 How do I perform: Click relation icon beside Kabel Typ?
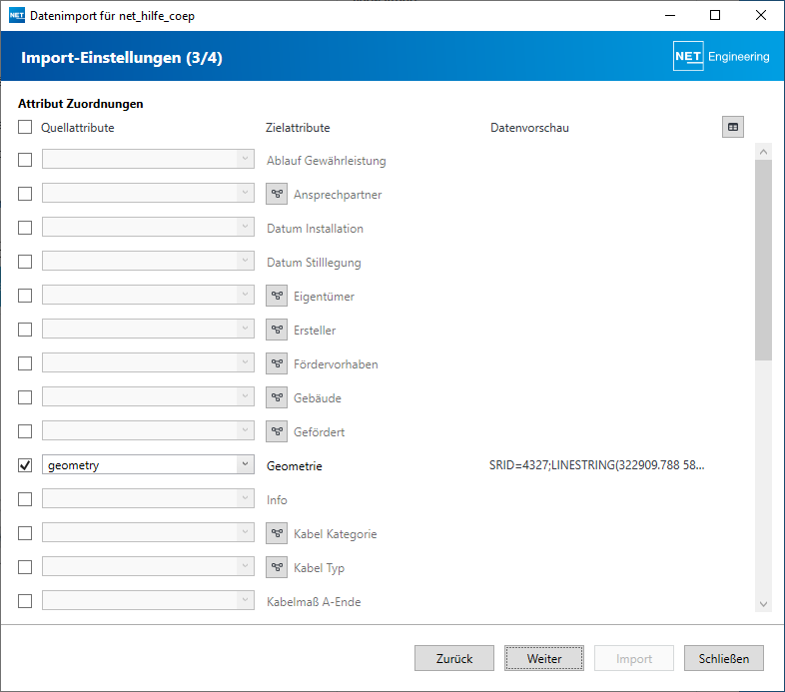click(x=278, y=568)
